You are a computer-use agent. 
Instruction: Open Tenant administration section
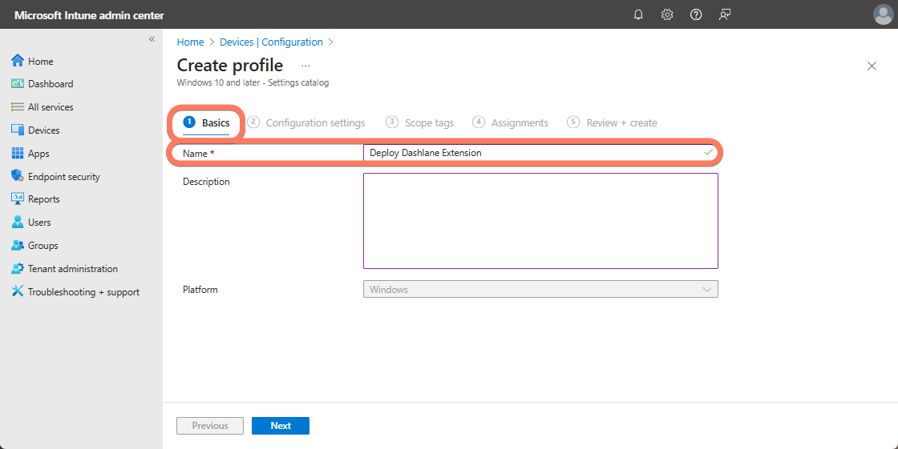(72, 269)
